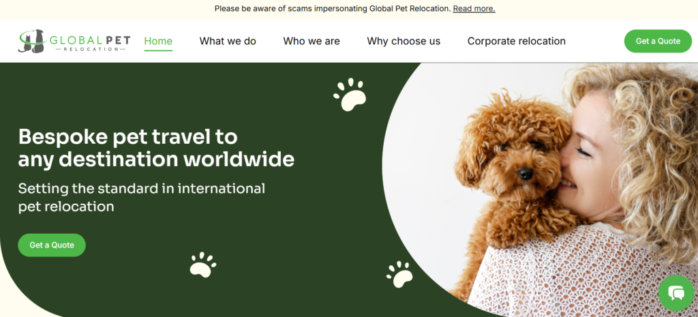Click the header Get a Quote button
The image size is (698, 317).
658,41
